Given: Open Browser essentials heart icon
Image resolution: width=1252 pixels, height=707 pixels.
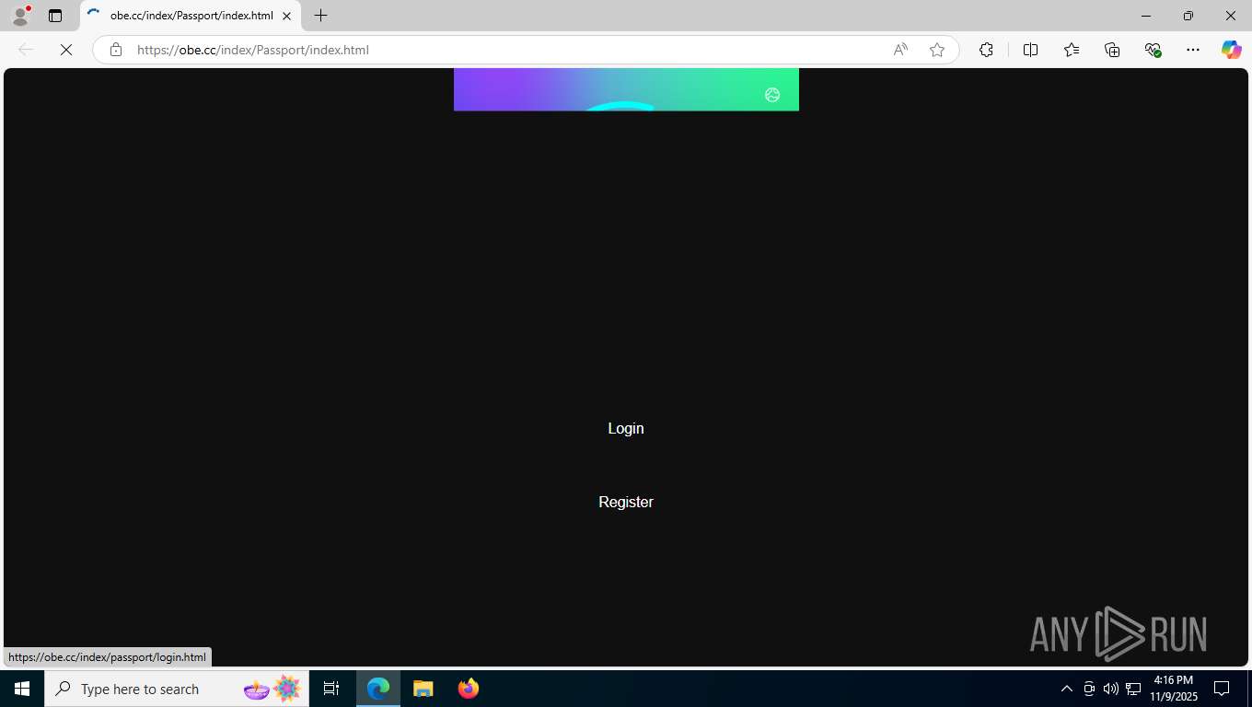Looking at the screenshot, I should [1153, 50].
